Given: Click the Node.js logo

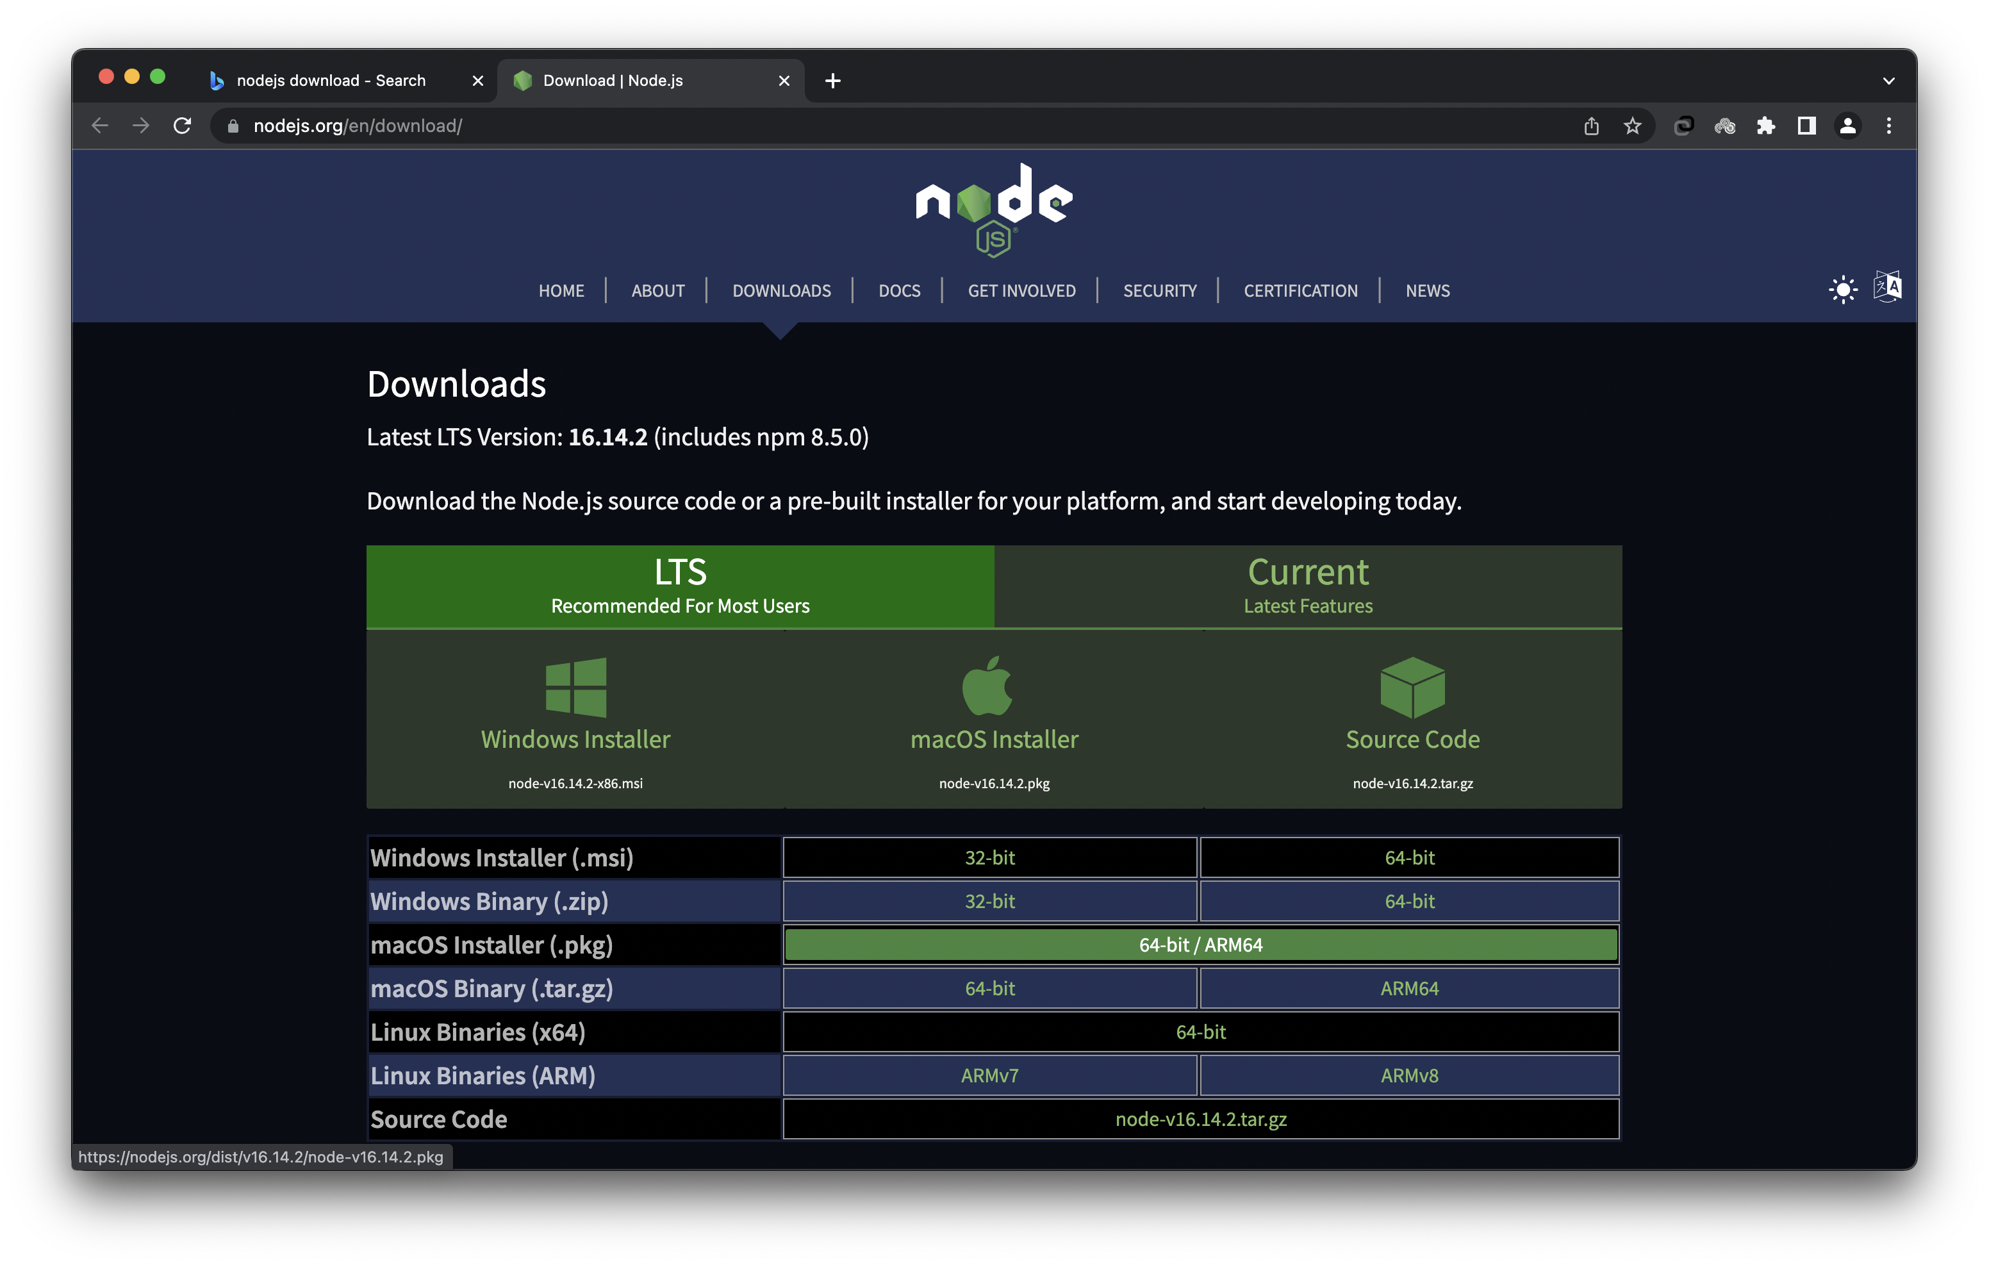Looking at the screenshot, I should click(x=994, y=210).
